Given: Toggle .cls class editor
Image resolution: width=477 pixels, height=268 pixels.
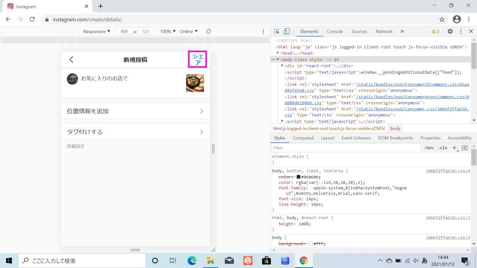Looking at the screenshot, I should click(x=442, y=148).
